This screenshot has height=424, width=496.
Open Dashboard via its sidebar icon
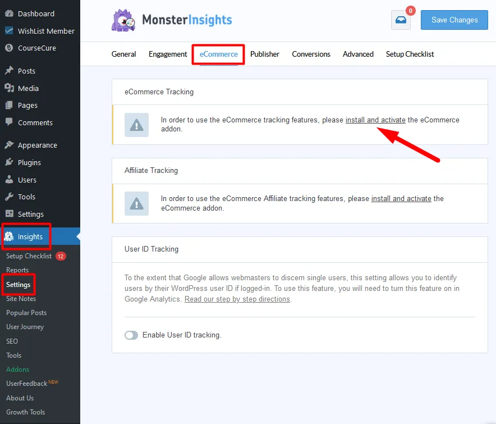click(x=9, y=13)
